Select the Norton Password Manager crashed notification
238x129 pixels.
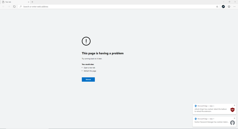click(214, 122)
